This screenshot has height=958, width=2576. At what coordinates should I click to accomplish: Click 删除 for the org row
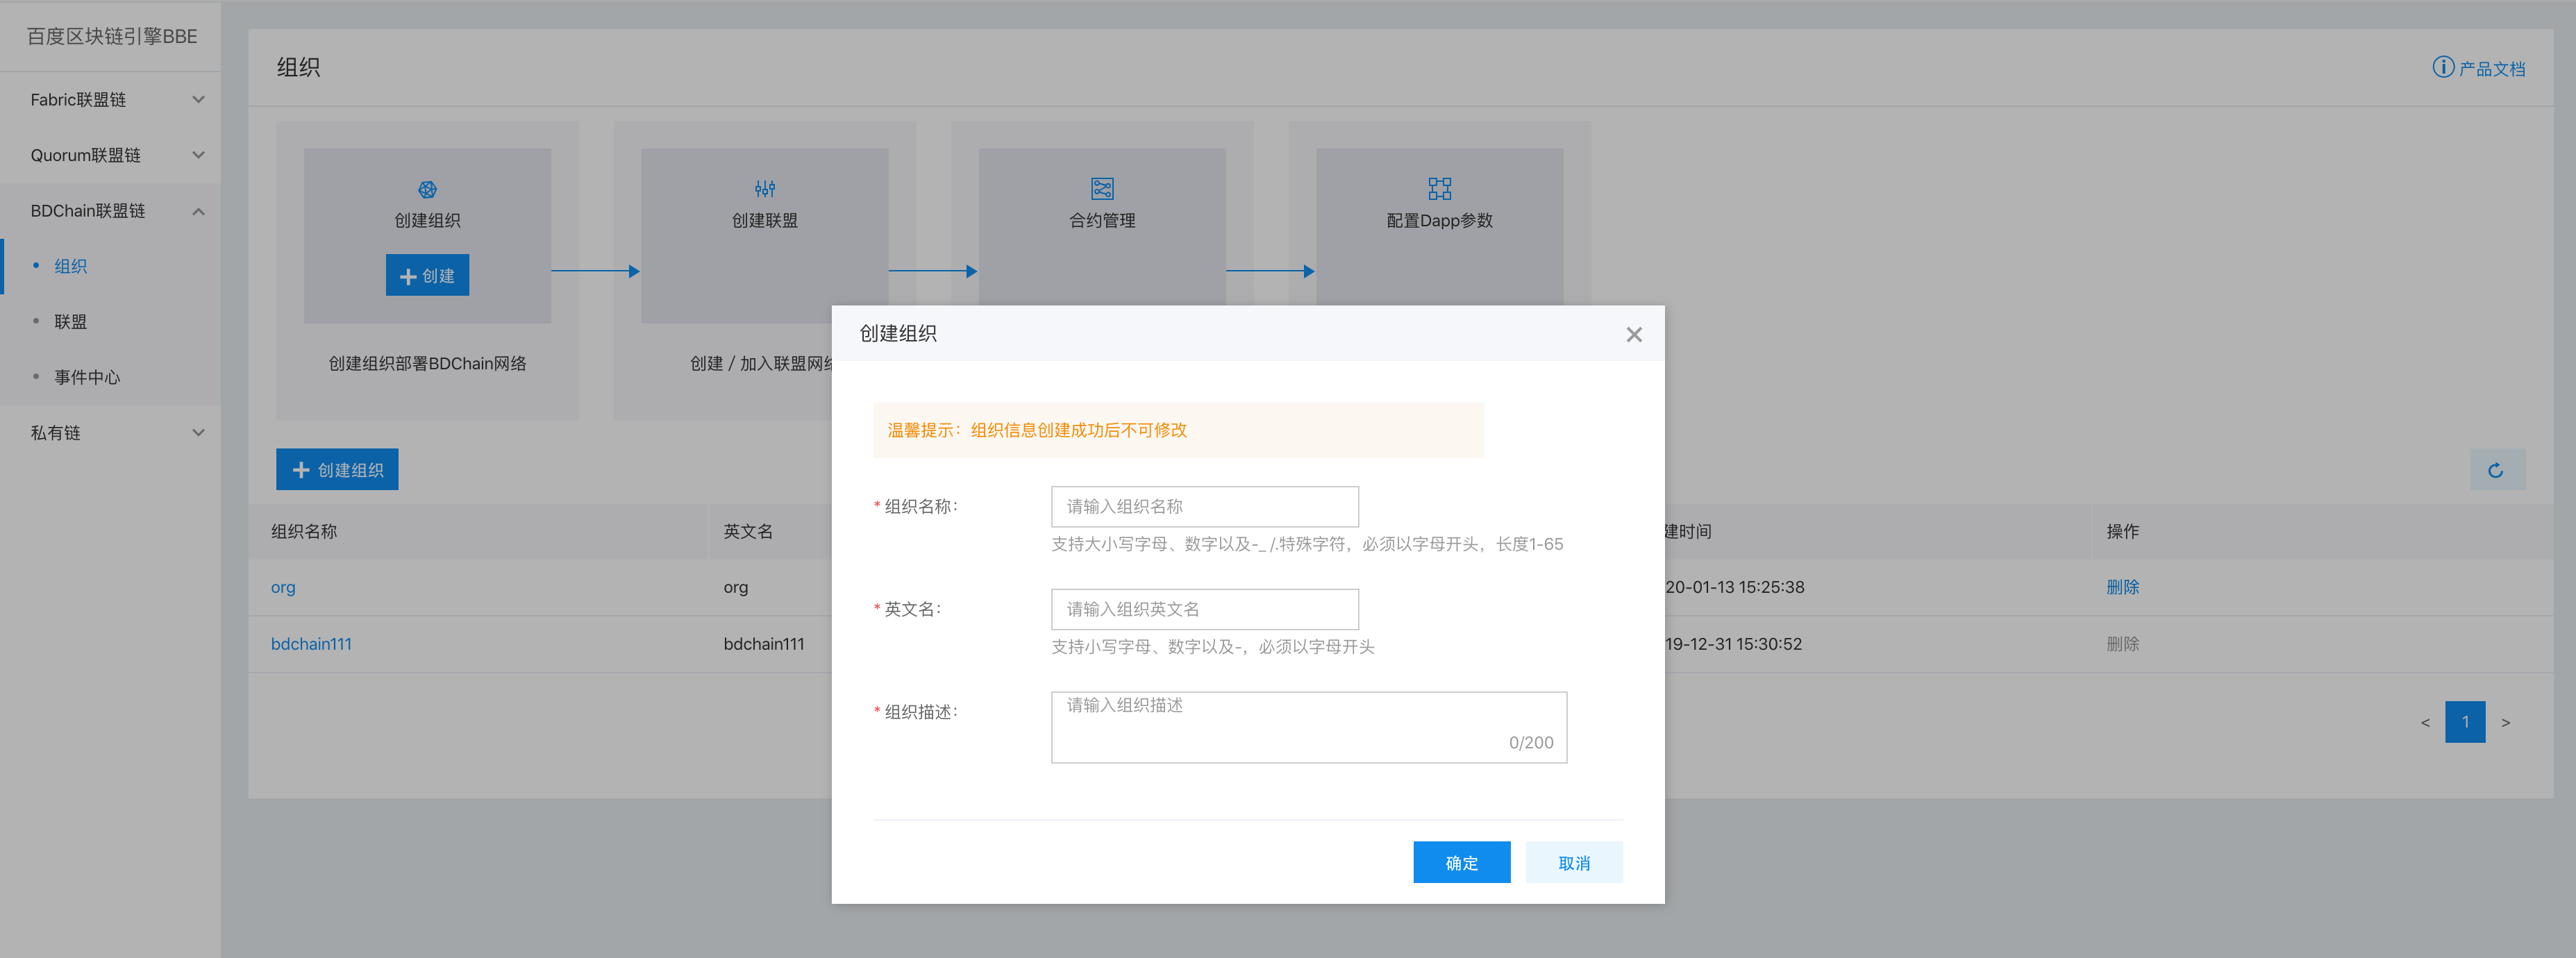click(x=2122, y=587)
